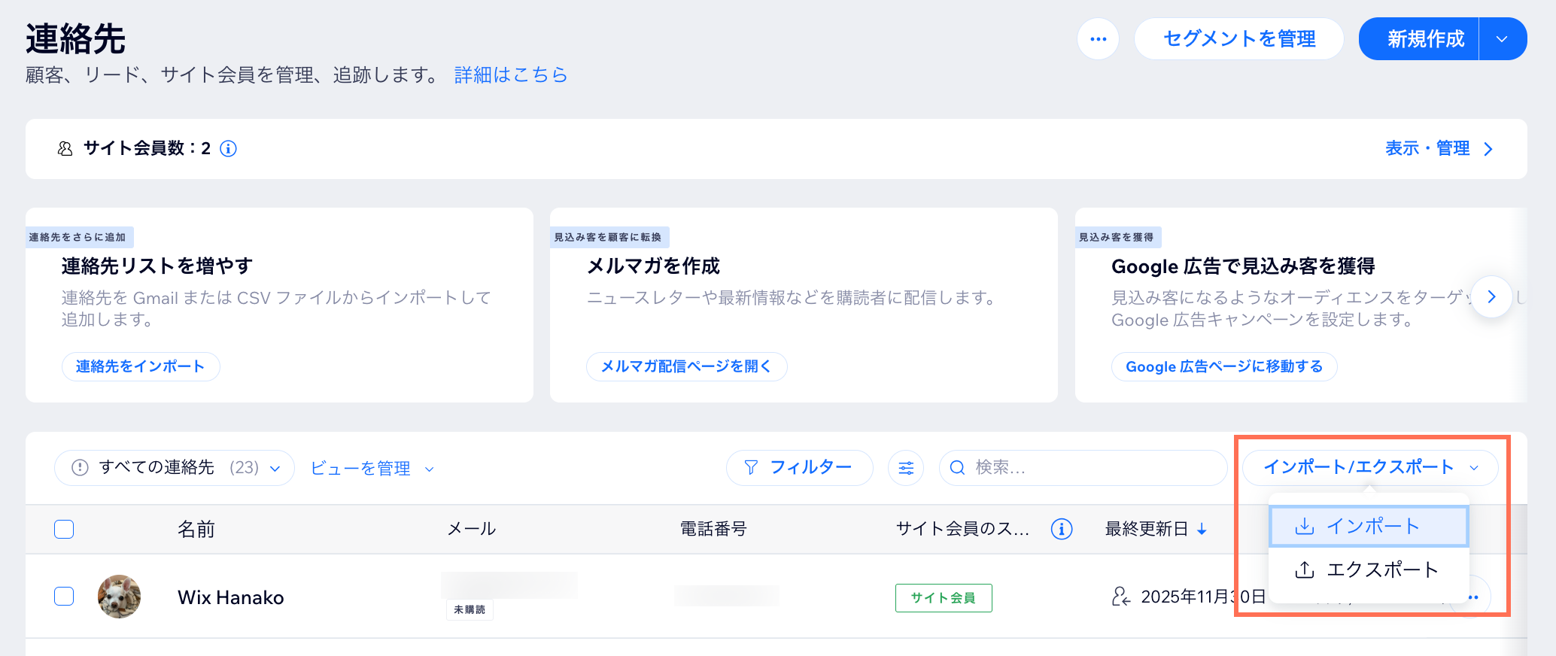The image size is (1556, 656).
Task: Sort by the 名前 column header
Action: click(x=196, y=529)
